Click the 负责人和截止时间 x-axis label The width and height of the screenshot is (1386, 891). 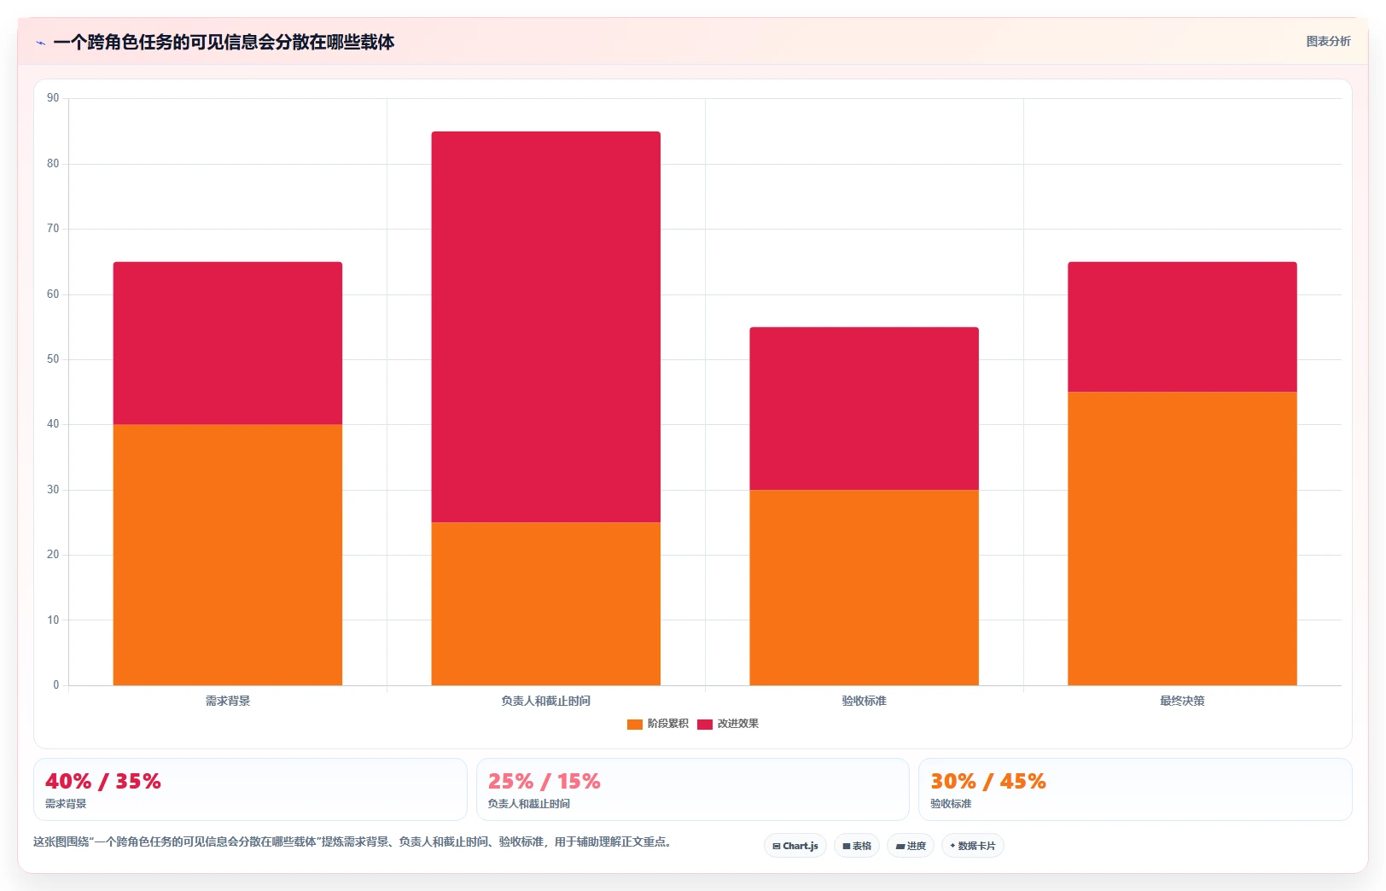point(546,701)
